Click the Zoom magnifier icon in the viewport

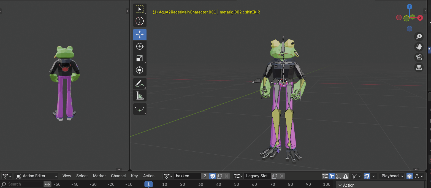(x=419, y=36)
